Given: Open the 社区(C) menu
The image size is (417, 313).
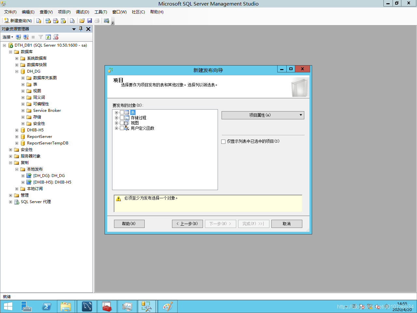Looking at the screenshot, I should (138, 12).
